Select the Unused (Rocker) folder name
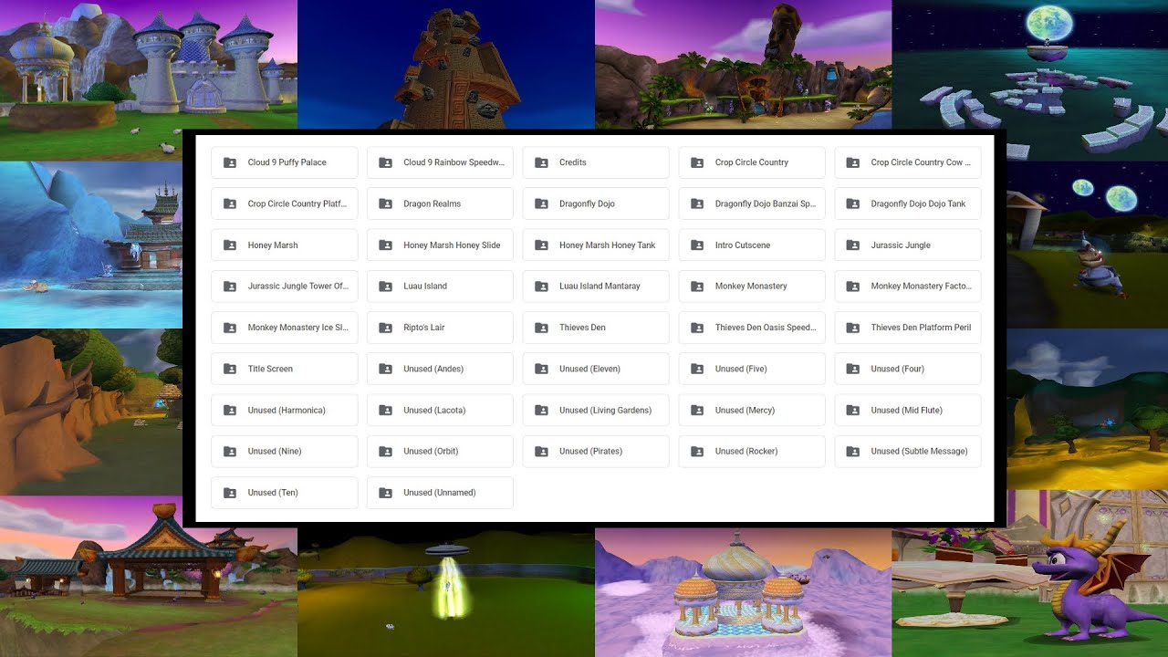 tap(746, 452)
